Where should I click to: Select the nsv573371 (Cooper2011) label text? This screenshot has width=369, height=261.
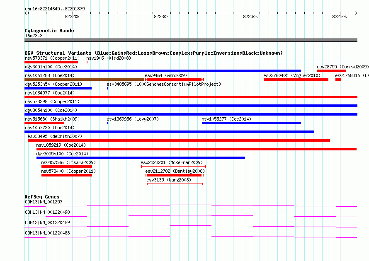52,58
